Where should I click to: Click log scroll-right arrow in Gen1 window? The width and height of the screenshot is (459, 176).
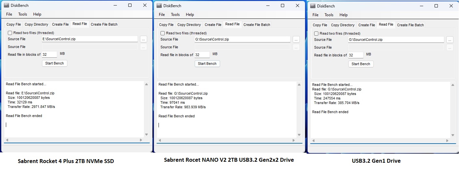pos(447,141)
